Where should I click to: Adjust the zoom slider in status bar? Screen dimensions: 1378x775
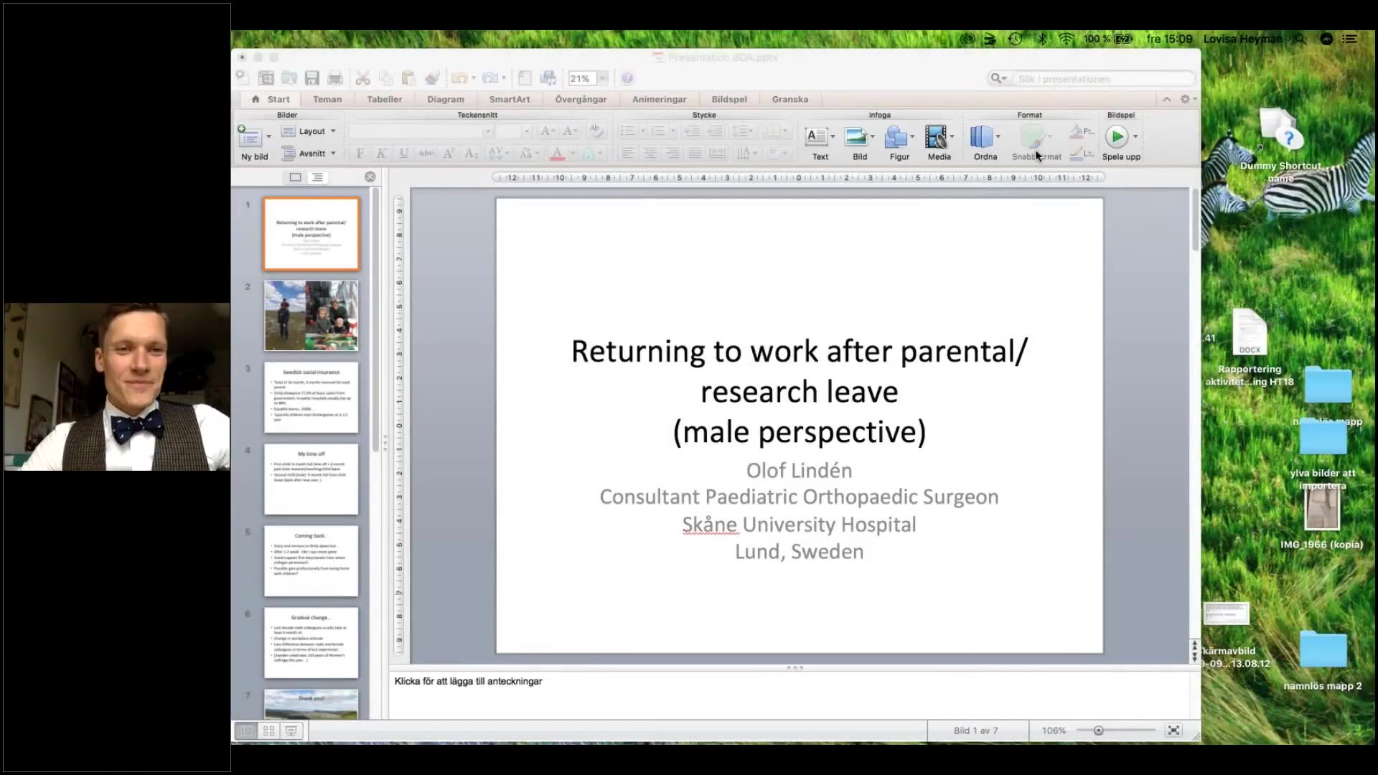[1098, 731]
